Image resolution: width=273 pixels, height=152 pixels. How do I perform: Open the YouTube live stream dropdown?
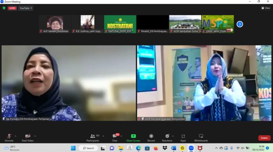tap(26, 8)
